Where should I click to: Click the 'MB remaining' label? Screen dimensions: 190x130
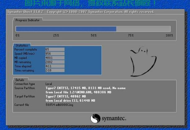[23, 62]
